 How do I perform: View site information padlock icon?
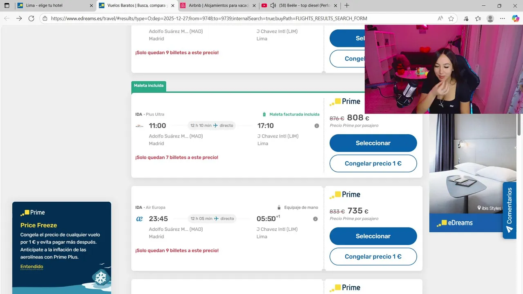click(45, 18)
